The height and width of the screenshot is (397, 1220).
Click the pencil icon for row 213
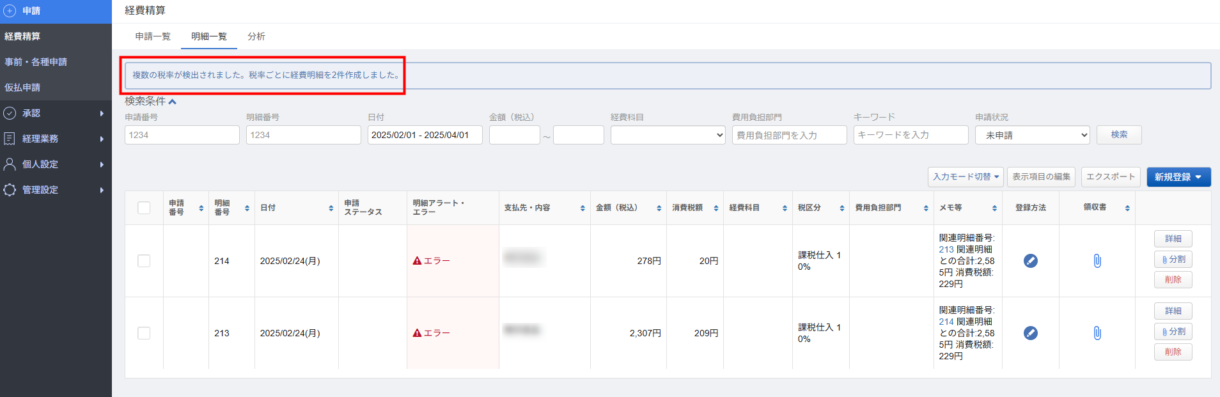pyautogui.click(x=1030, y=333)
